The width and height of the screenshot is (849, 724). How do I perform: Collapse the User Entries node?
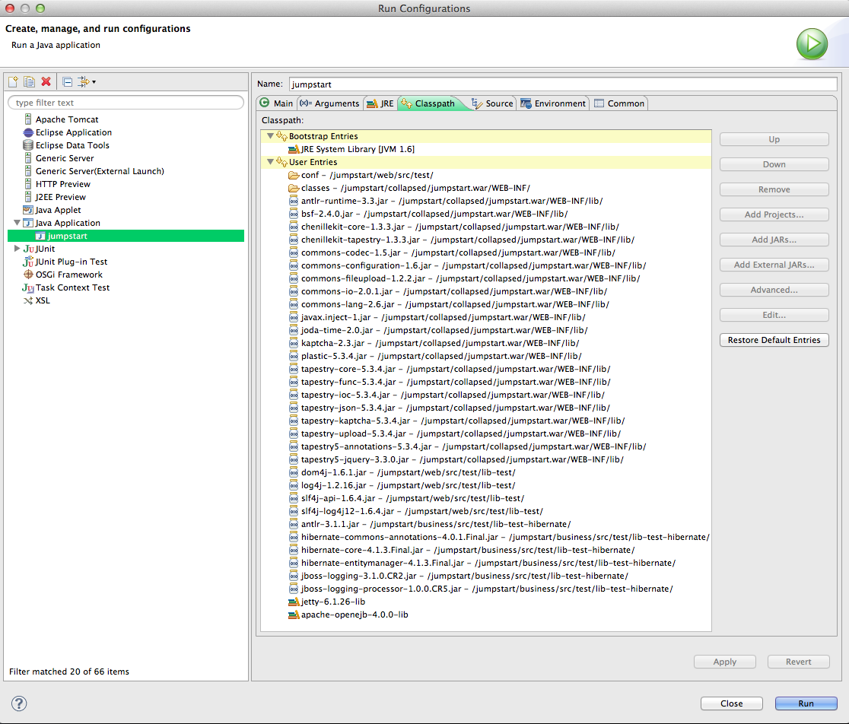pyautogui.click(x=270, y=162)
